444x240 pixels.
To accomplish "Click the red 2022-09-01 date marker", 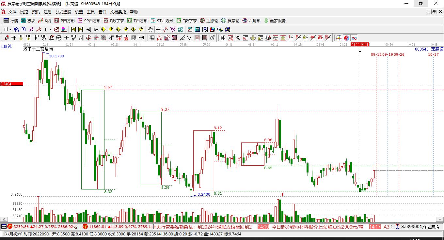I will 360,44.
